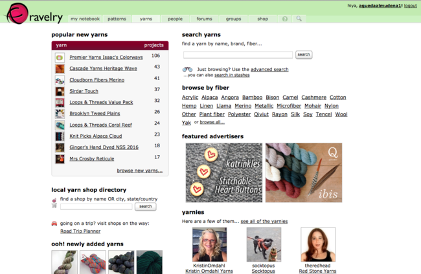Open the Kristin Omdahl Yarns link
The image size is (421, 274).
tap(209, 271)
